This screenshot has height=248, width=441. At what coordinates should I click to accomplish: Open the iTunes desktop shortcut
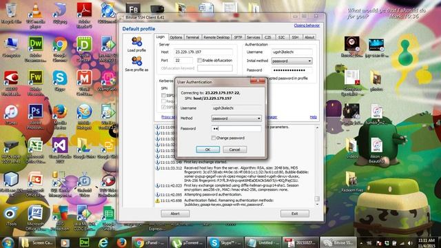(11, 114)
